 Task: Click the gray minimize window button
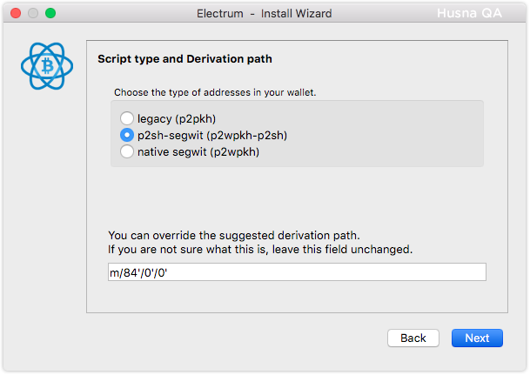33,13
